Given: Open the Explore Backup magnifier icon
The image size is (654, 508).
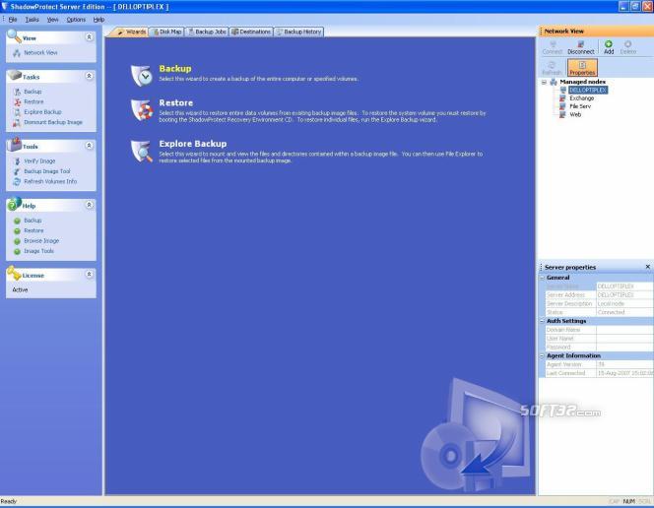Looking at the screenshot, I should click(142, 151).
